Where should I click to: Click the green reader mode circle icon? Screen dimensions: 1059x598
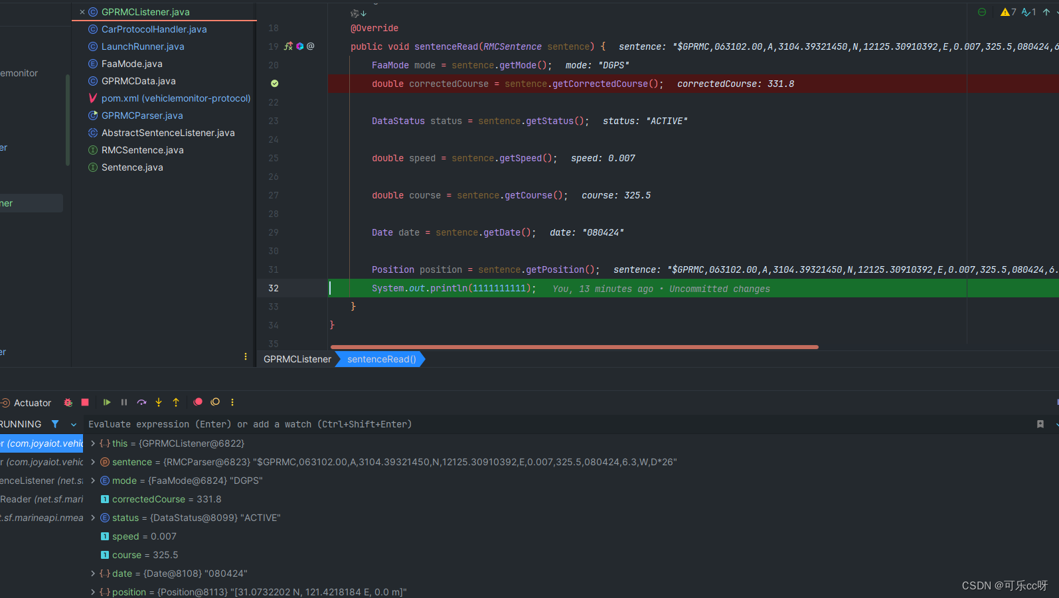coord(982,12)
